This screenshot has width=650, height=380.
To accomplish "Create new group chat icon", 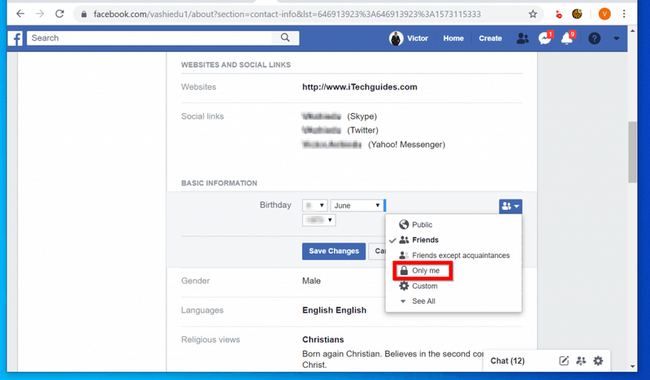I will click(581, 360).
